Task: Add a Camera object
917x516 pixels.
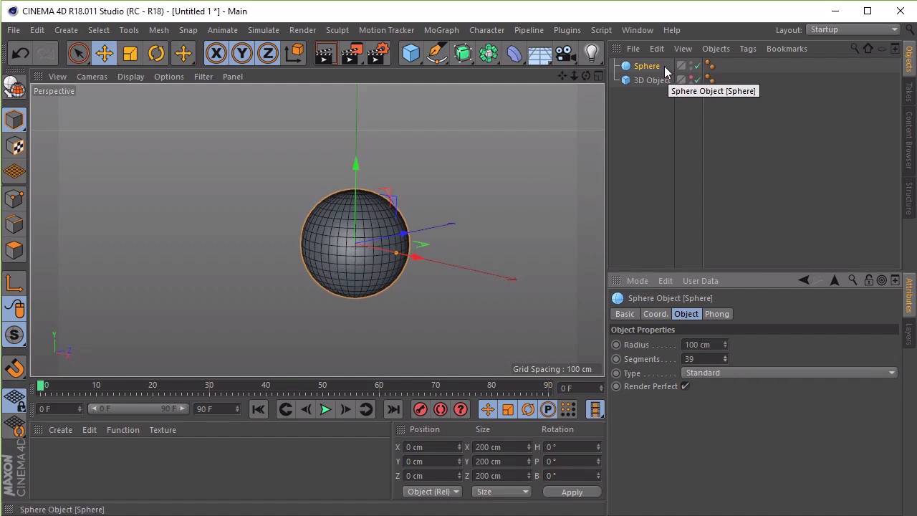Action: click(565, 53)
